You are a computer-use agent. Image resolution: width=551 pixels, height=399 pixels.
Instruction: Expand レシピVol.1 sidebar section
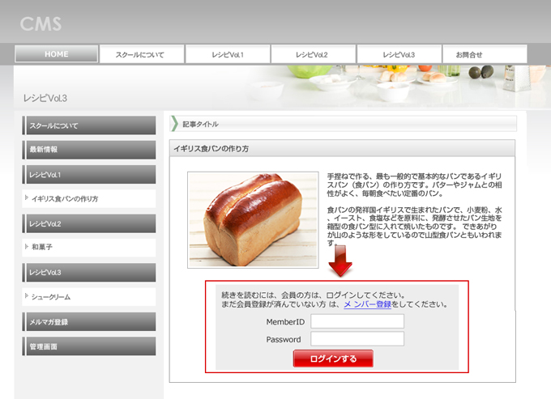tap(89, 175)
